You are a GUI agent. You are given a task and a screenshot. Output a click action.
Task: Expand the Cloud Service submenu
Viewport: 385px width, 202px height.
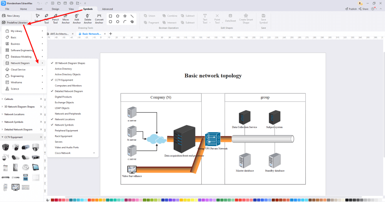coord(24,70)
